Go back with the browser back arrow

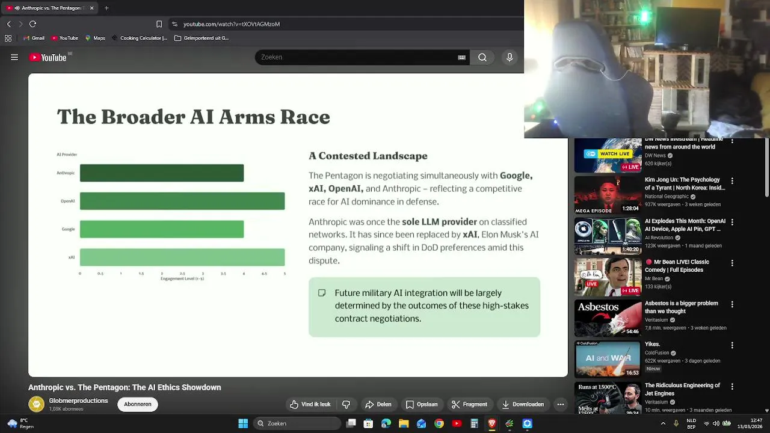(9, 24)
